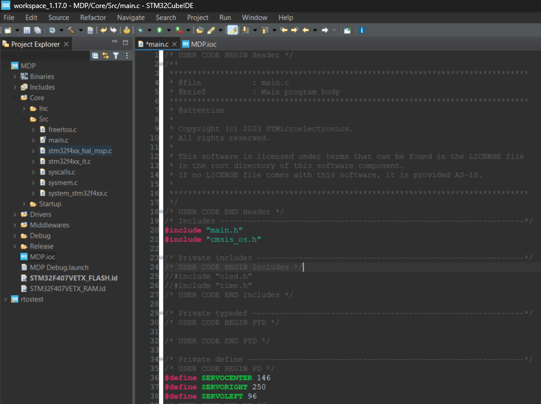Open Back navigation history dropdown
Viewport: 541px width, 404px height.
click(x=315, y=31)
